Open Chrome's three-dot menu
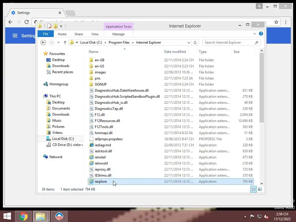The height and width of the screenshot is (222, 296). [x=286, y=22]
